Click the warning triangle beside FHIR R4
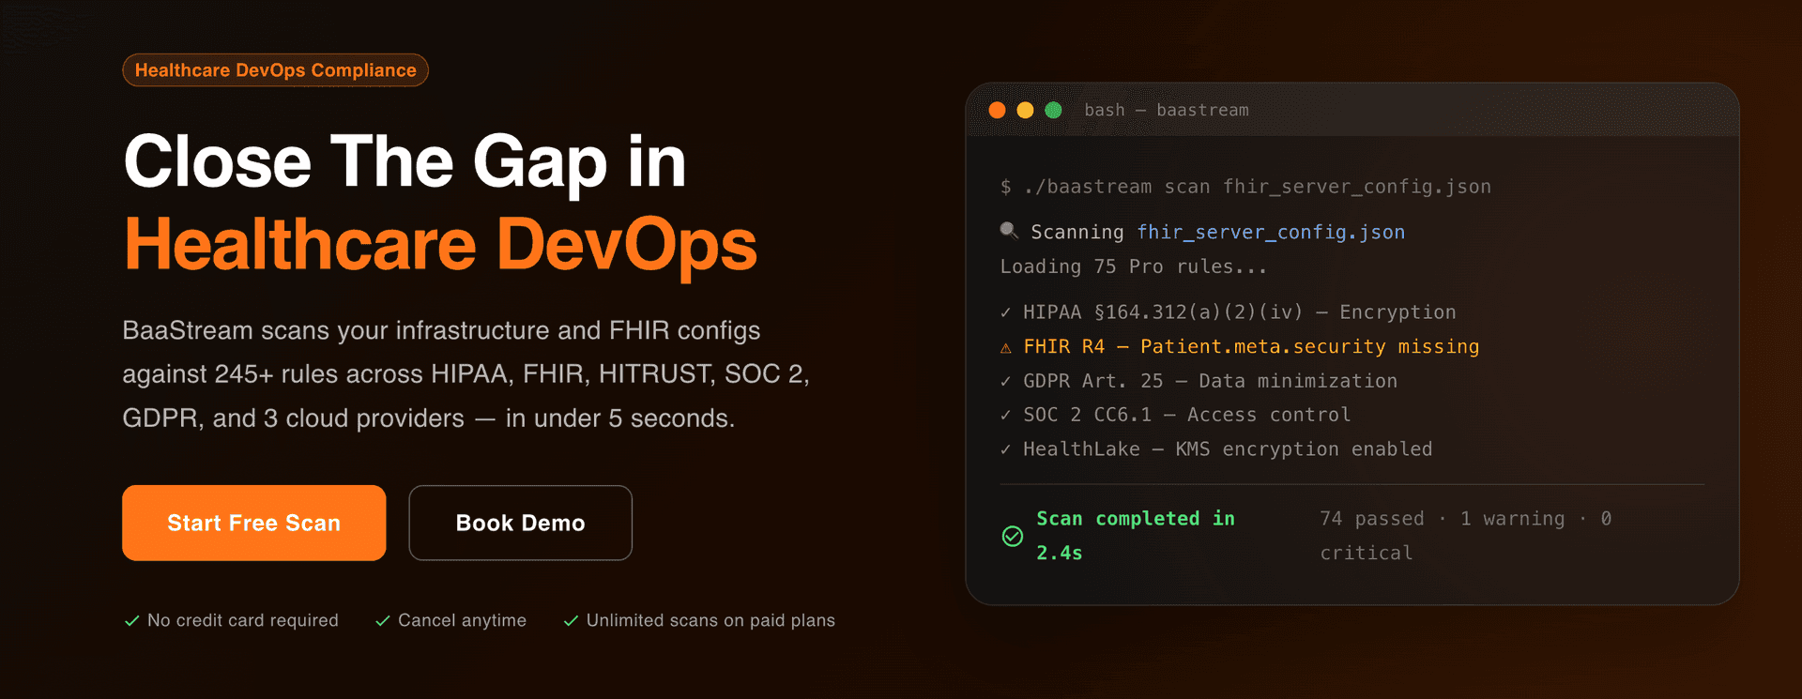This screenshot has width=1802, height=699. 1006,348
